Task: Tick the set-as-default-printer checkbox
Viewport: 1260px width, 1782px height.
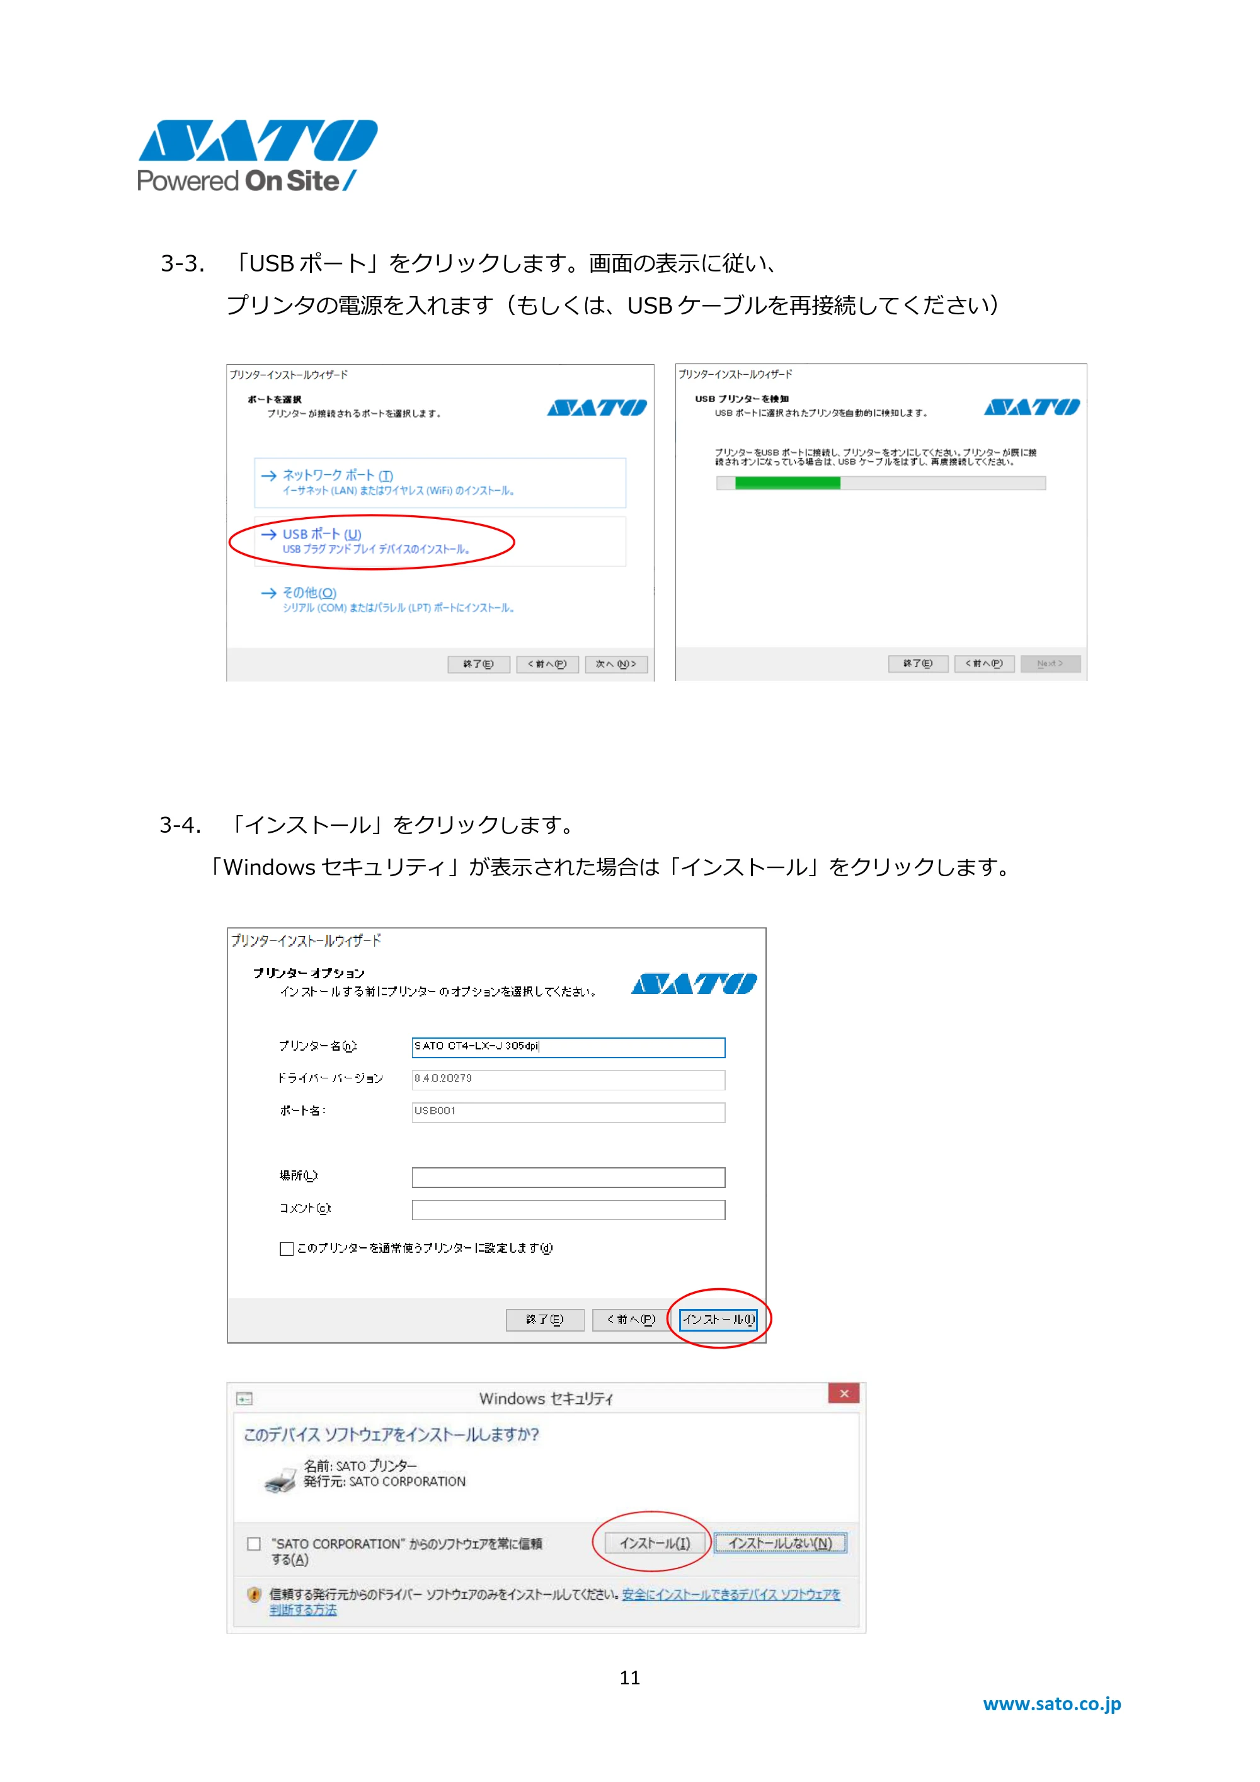Action: coord(287,1249)
